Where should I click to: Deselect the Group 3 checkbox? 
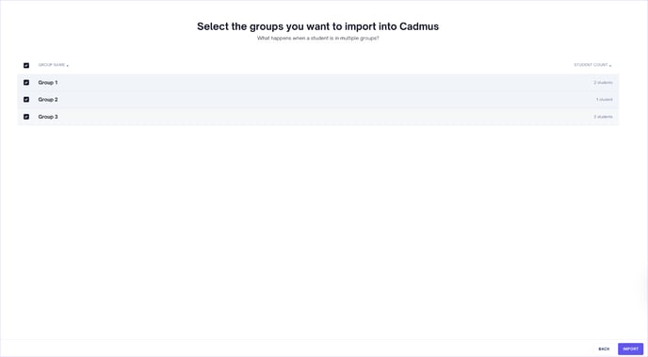click(26, 117)
